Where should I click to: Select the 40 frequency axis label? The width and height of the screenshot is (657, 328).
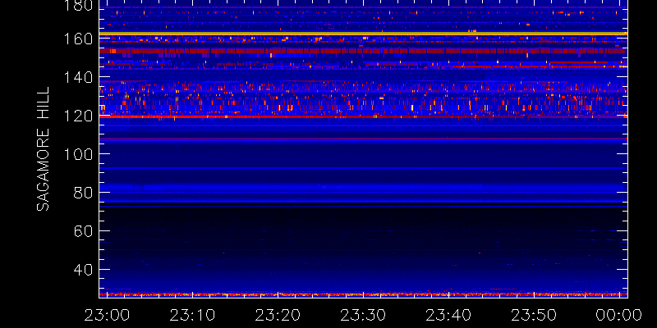84,270
